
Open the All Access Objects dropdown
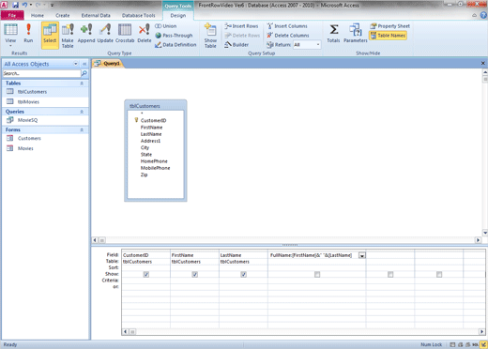click(76, 64)
